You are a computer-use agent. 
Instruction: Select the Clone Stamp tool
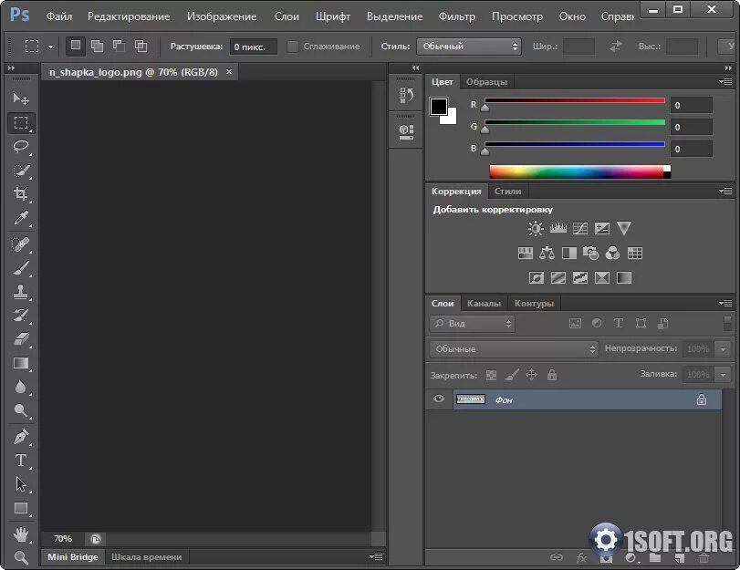coord(21,292)
